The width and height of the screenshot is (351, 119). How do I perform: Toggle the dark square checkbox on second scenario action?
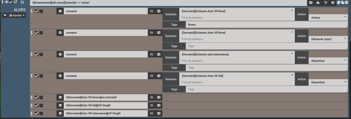tap(41, 33)
